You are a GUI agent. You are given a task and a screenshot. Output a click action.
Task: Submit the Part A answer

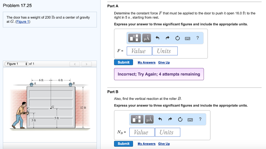pos(123,62)
